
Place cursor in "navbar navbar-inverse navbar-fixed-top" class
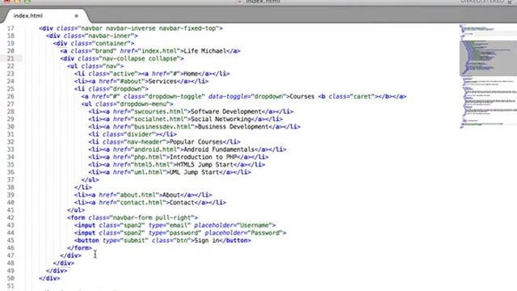click(x=148, y=28)
